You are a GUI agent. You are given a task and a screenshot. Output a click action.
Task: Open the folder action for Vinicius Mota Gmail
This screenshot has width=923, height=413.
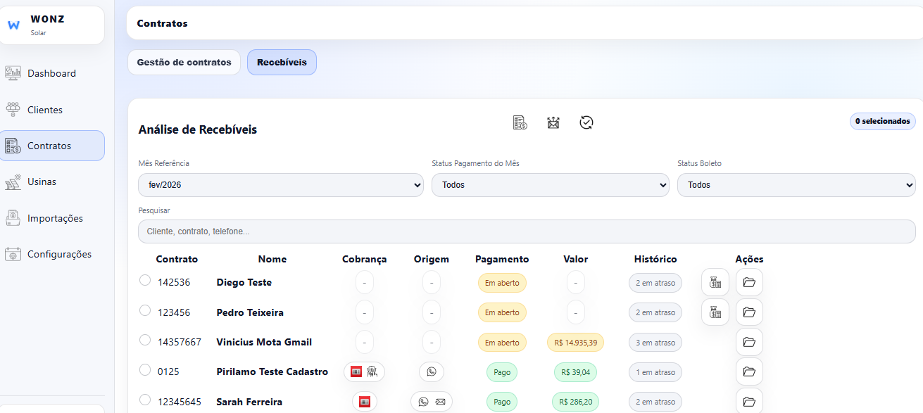tap(749, 343)
